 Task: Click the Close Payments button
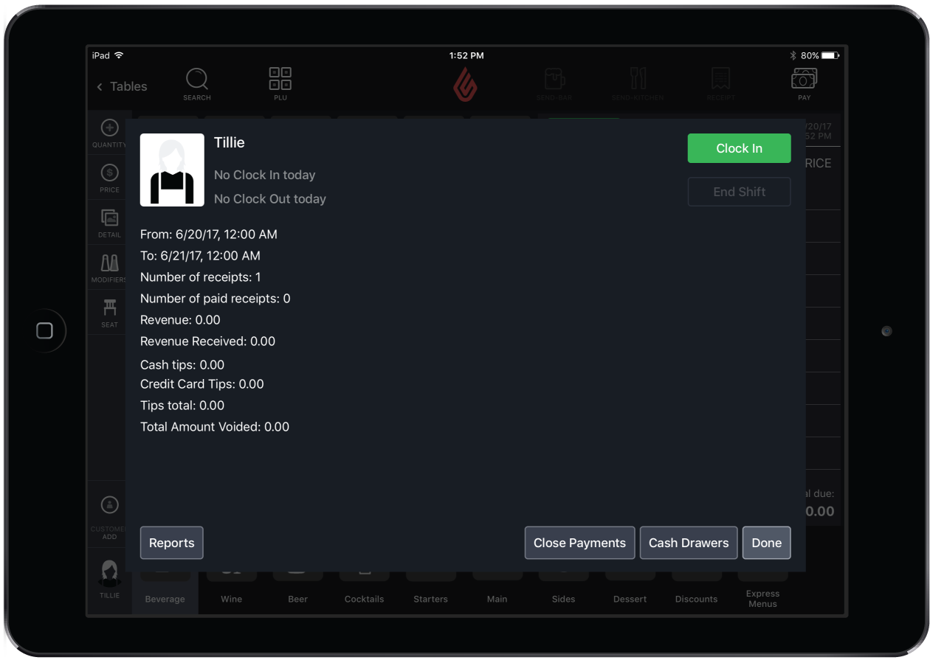coord(579,543)
